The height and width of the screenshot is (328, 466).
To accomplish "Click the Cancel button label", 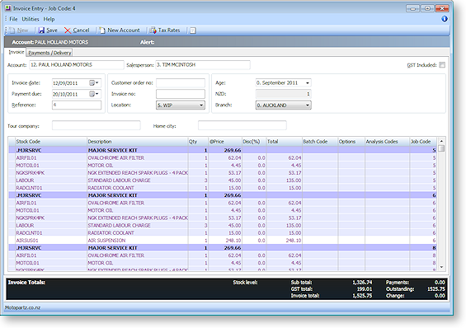I will click(x=81, y=30).
